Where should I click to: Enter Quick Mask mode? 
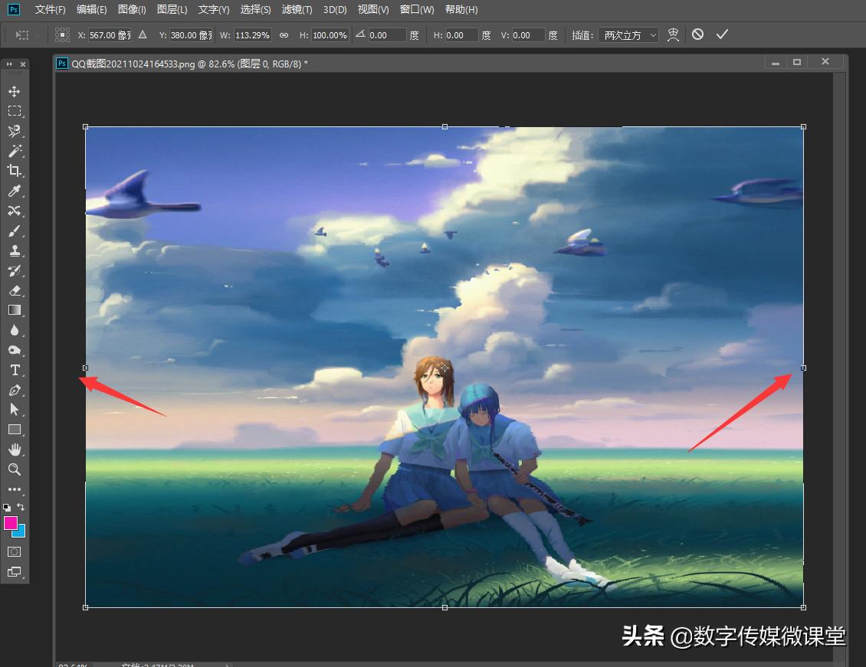coord(15,551)
